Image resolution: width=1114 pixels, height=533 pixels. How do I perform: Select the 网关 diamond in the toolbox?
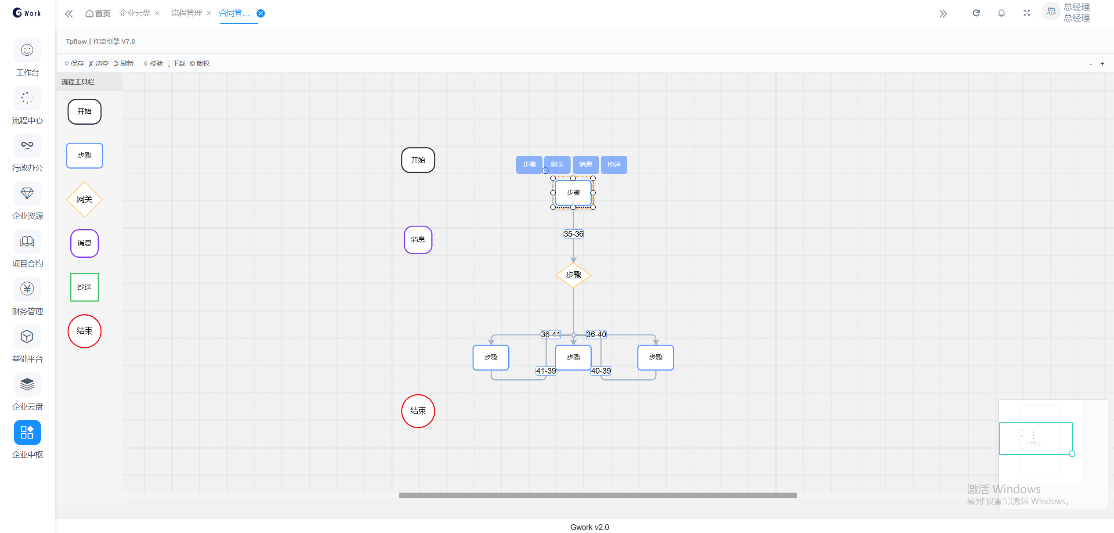(84, 199)
